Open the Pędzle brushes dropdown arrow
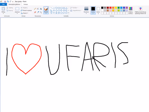 pos(46,13)
